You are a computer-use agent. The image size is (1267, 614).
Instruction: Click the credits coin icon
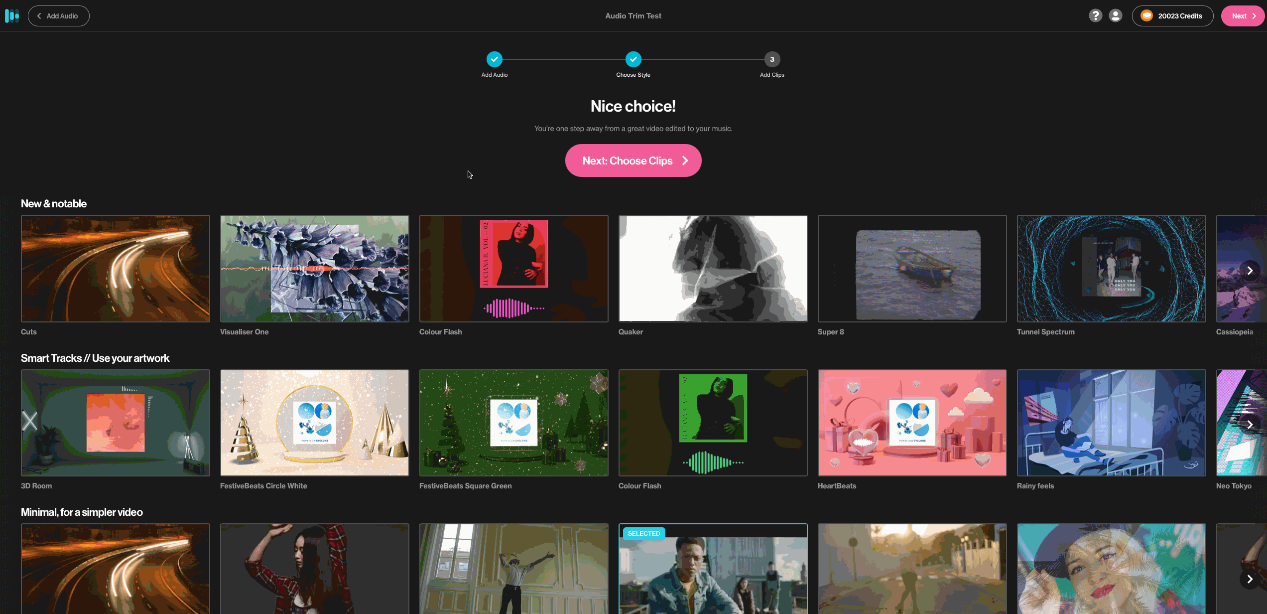click(x=1146, y=16)
